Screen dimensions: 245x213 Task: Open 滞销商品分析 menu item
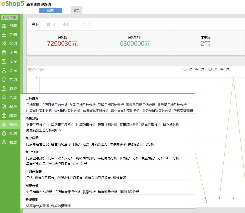click(108, 158)
